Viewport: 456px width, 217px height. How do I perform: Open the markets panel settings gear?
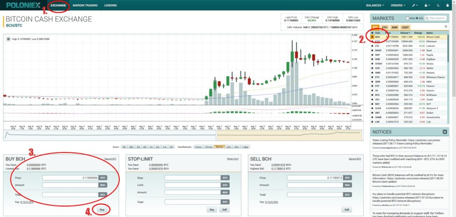click(x=446, y=28)
